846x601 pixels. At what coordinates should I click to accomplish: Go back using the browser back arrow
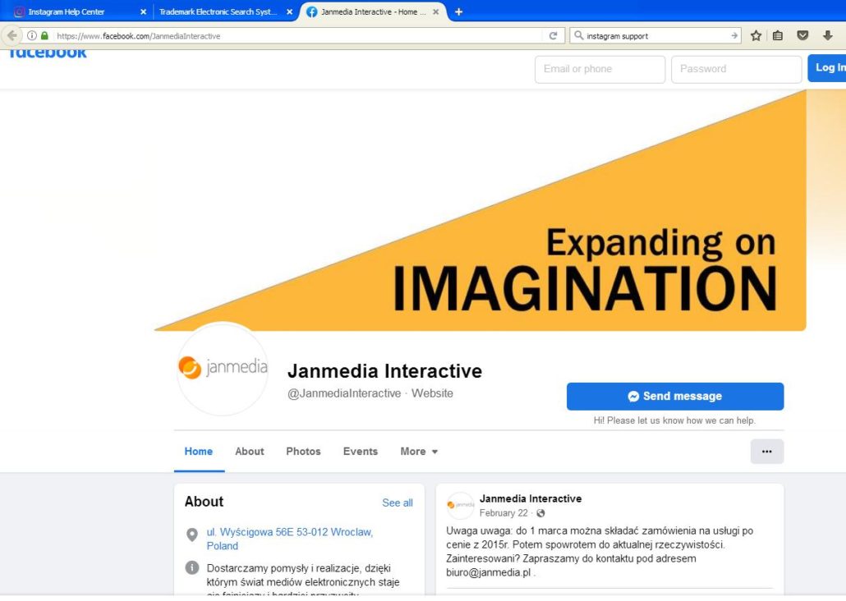pos(11,35)
